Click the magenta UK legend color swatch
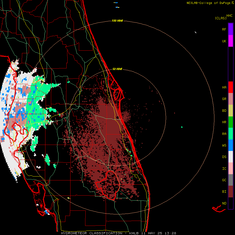 (x=231, y=41)
